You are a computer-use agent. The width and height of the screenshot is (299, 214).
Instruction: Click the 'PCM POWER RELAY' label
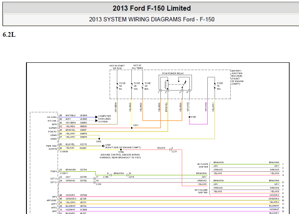coord(173,73)
